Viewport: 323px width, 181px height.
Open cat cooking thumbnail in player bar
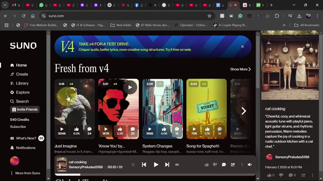click(62, 164)
